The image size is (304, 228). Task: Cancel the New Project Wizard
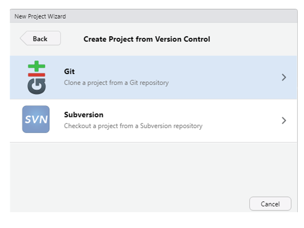[x=270, y=204]
